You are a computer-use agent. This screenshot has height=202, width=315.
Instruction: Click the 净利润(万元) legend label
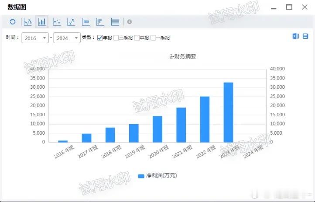click(x=161, y=176)
